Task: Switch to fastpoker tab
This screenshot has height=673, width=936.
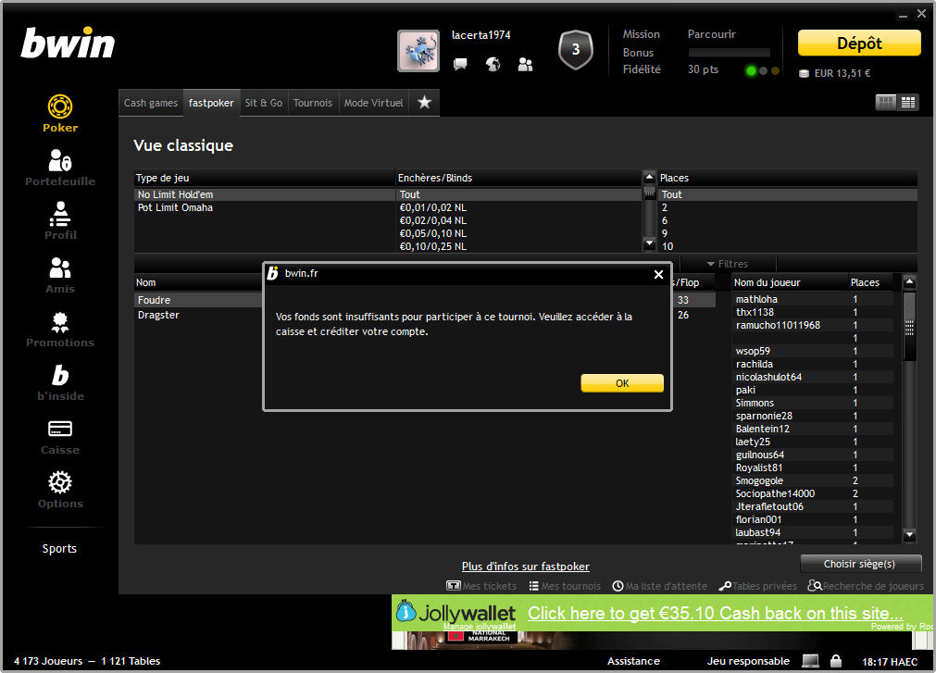Action: pyautogui.click(x=211, y=103)
